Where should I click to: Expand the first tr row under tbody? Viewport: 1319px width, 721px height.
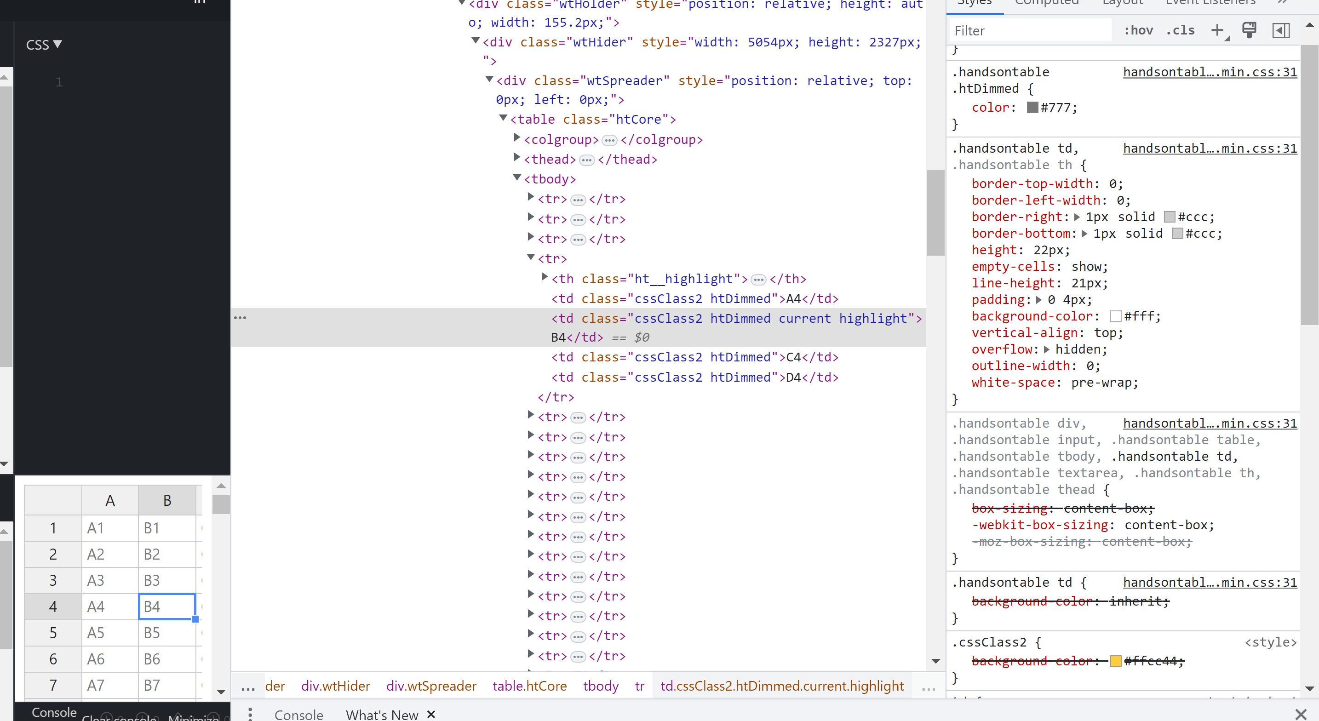[x=531, y=197]
